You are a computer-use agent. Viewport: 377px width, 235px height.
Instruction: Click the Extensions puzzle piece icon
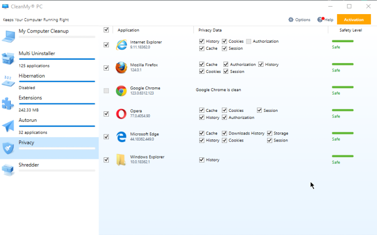pyautogui.click(x=8, y=103)
